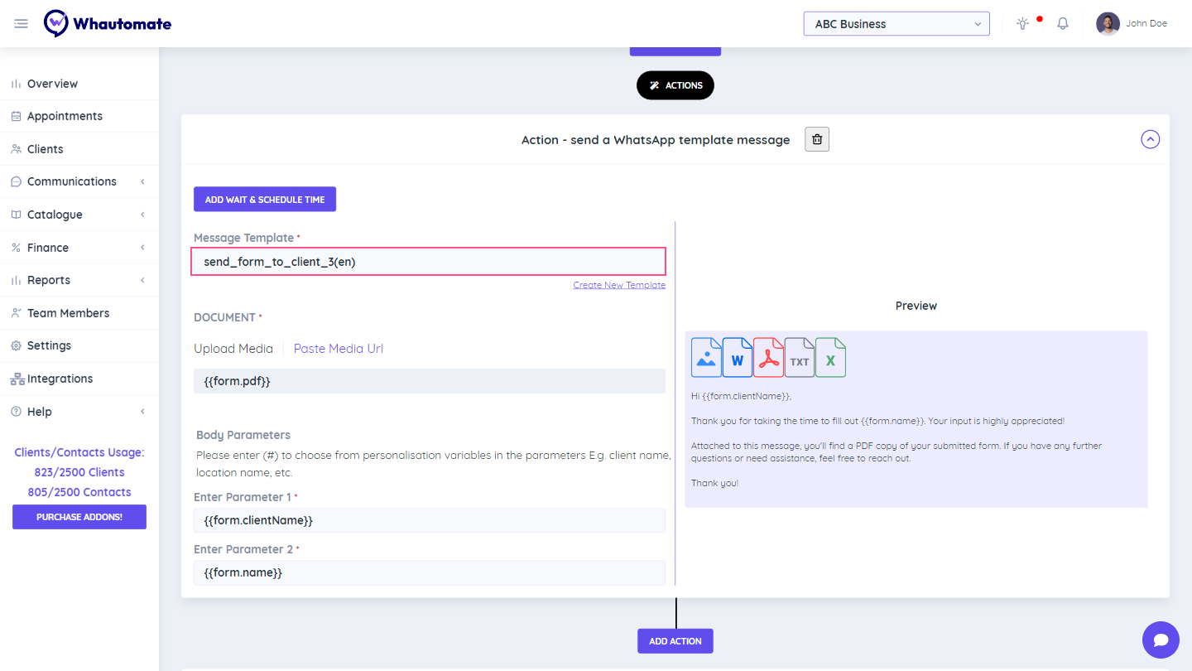Open the live chat bubble
The width and height of the screenshot is (1192, 671).
tap(1161, 640)
